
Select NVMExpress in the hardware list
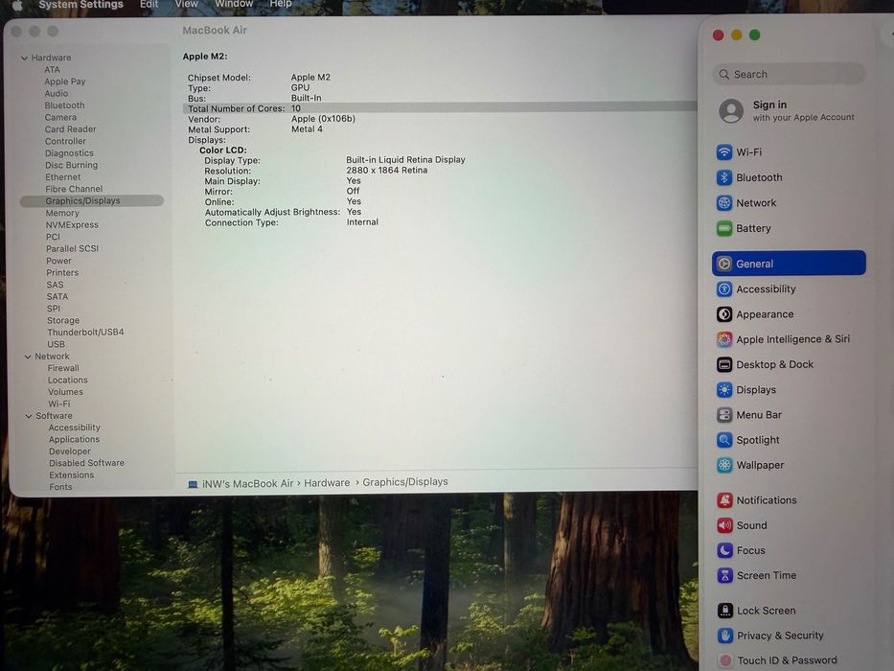pyautogui.click(x=72, y=225)
